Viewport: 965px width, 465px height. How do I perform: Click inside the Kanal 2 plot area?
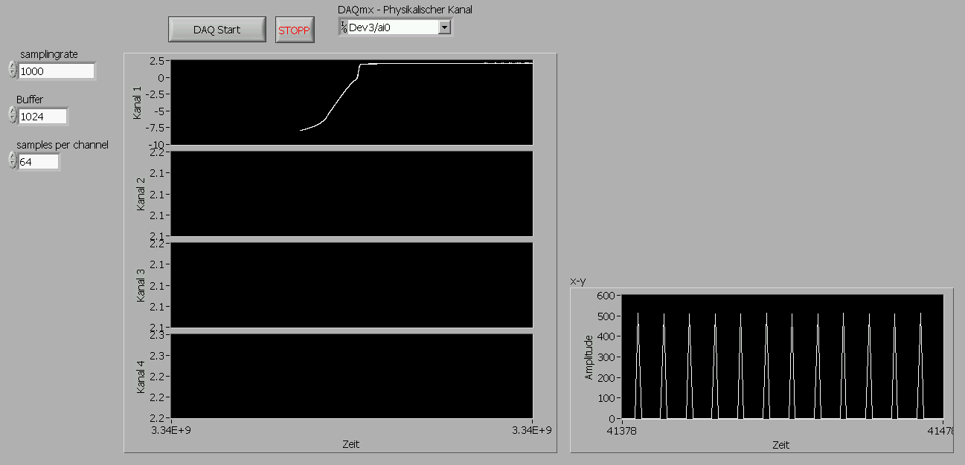(x=351, y=194)
